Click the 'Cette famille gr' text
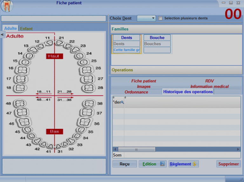The height and width of the screenshot is (182, 244). pyautogui.click(x=126, y=50)
